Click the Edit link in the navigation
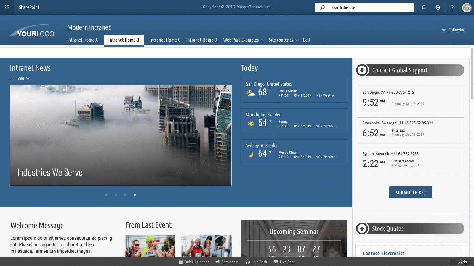This screenshot has width=474, height=266. [x=307, y=40]
